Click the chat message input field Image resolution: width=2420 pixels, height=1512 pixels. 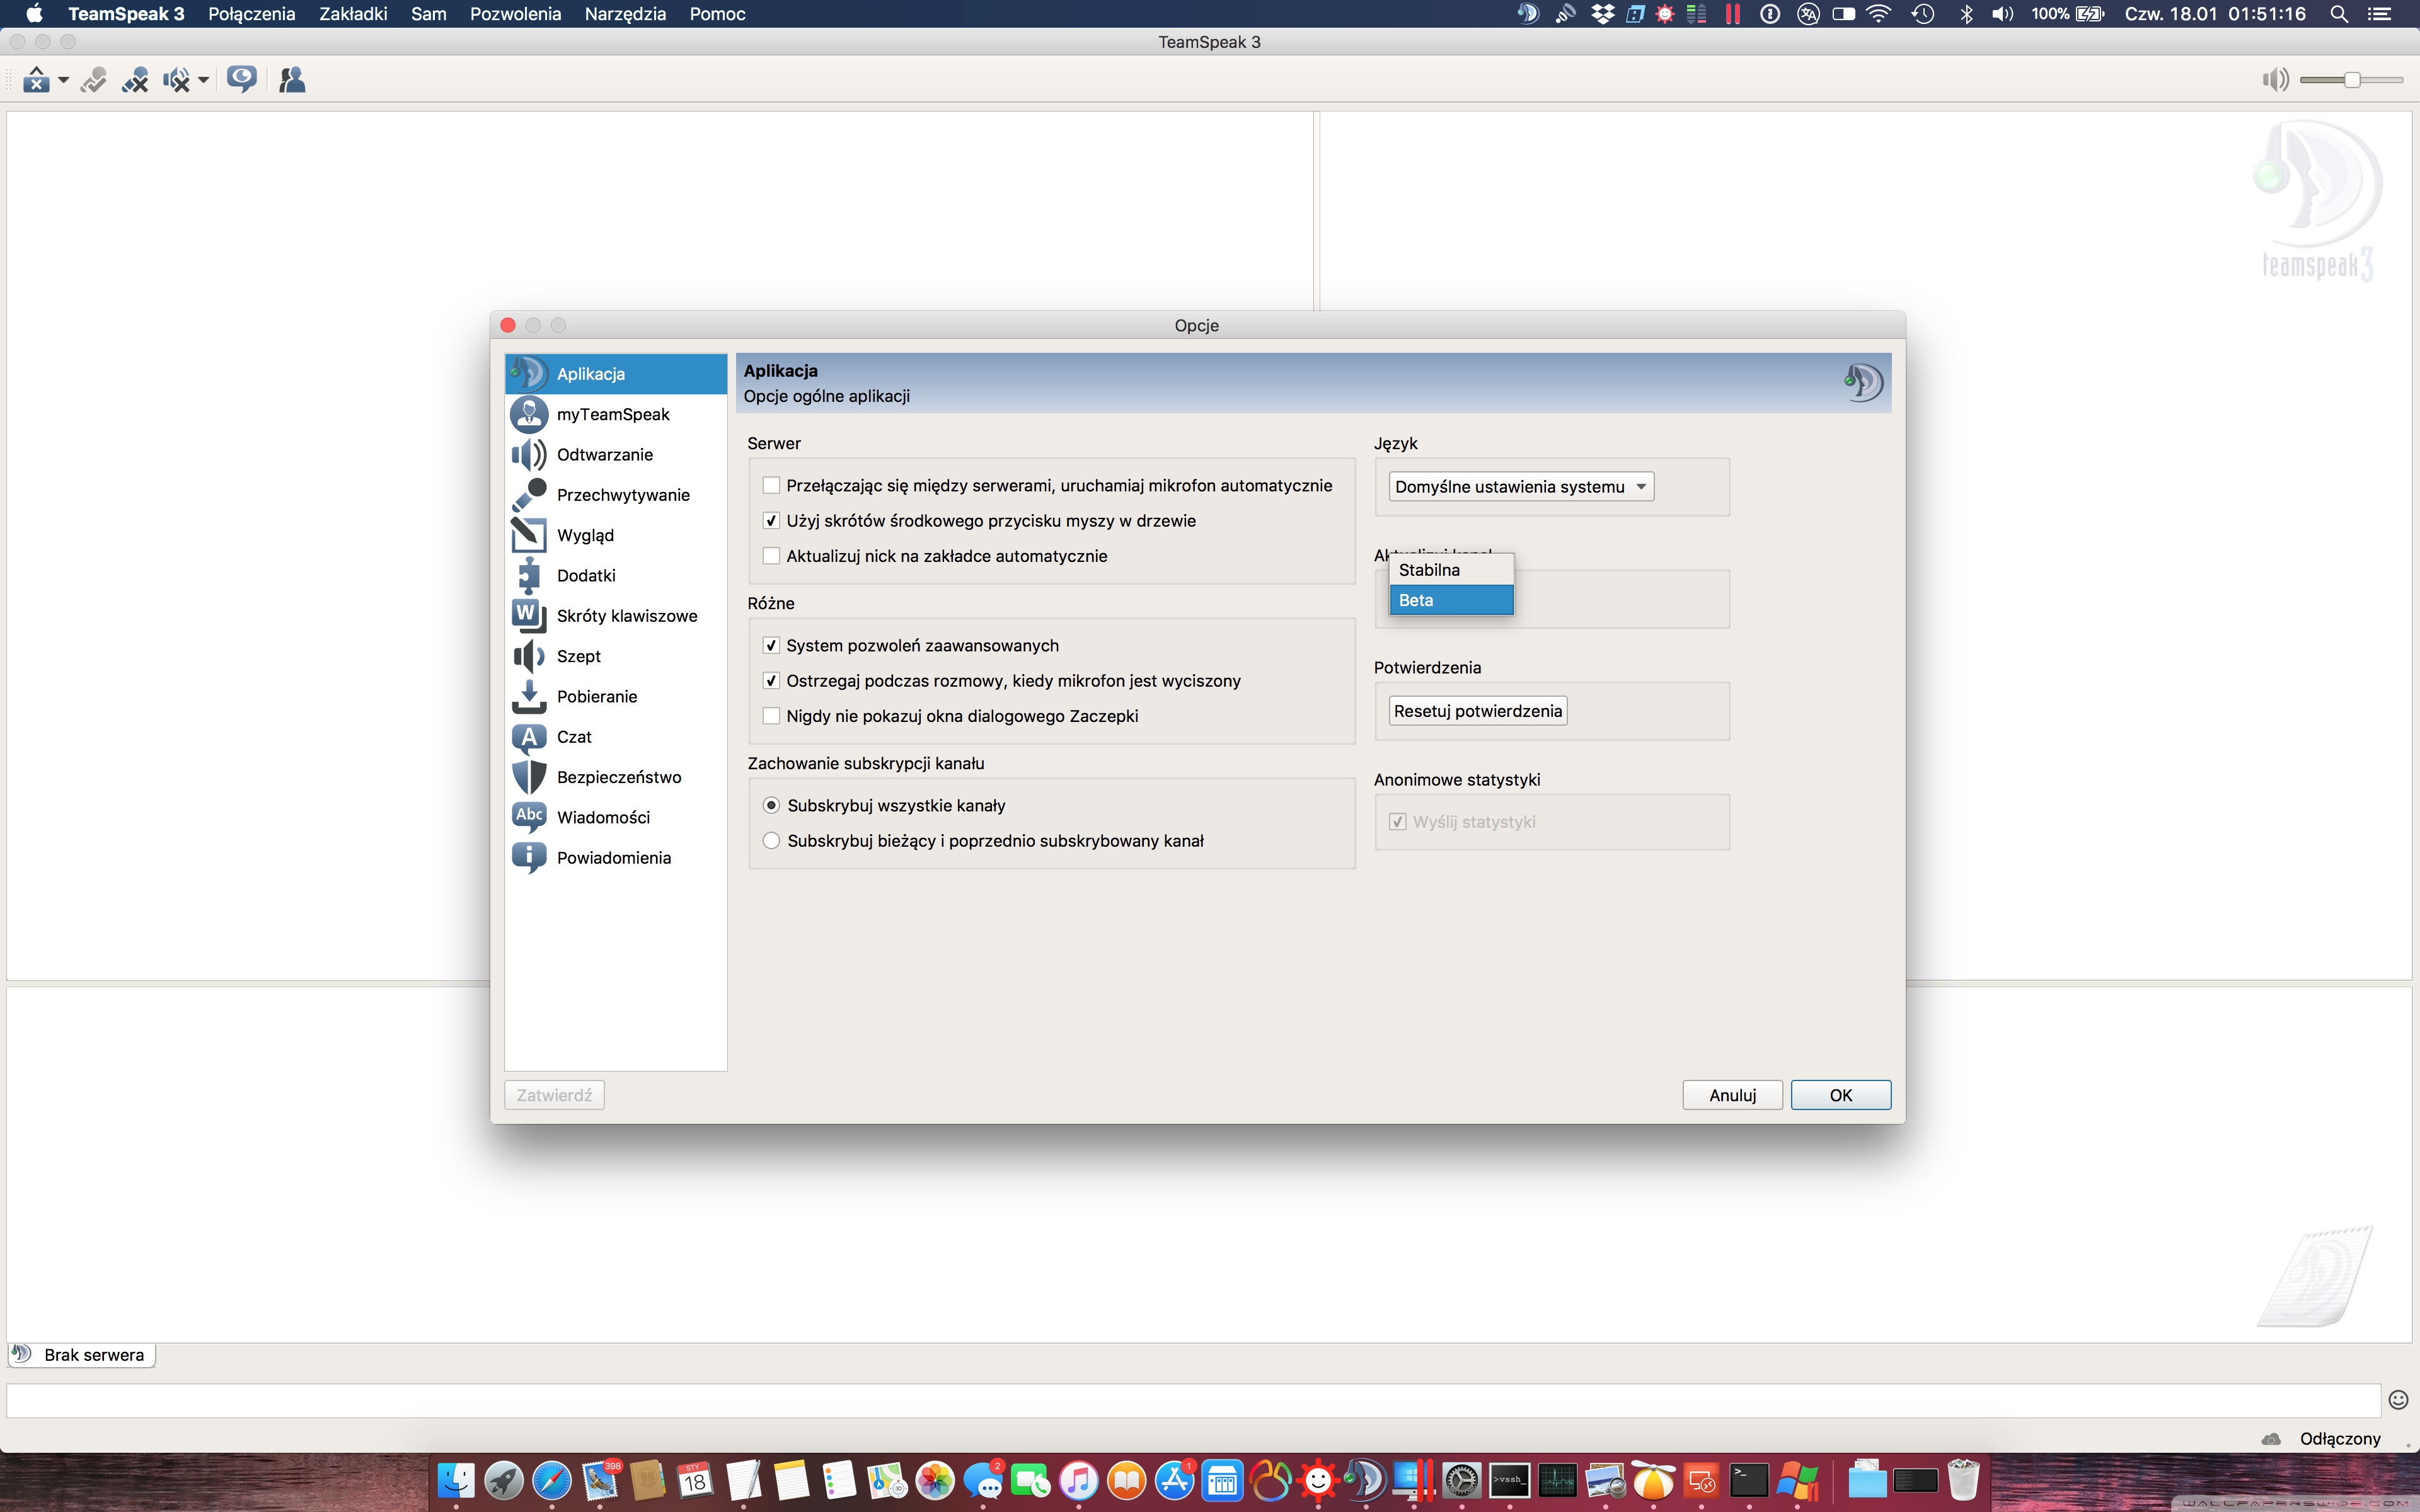[1193, 1400]
